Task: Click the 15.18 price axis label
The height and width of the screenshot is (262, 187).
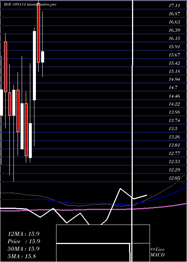Action: (174, 71)
